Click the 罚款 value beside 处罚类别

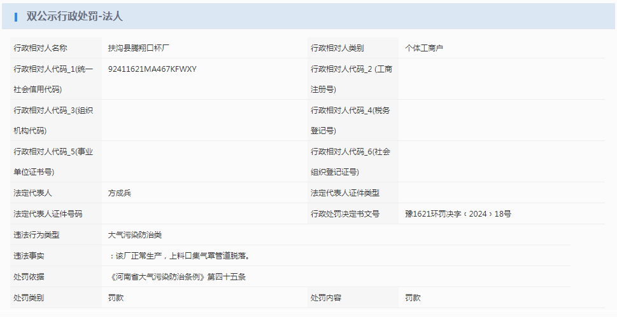coord(116,298)
